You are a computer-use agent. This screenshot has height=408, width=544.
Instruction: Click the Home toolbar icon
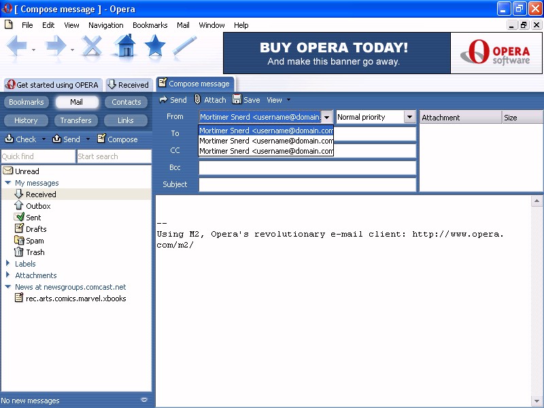coord(125,46)
